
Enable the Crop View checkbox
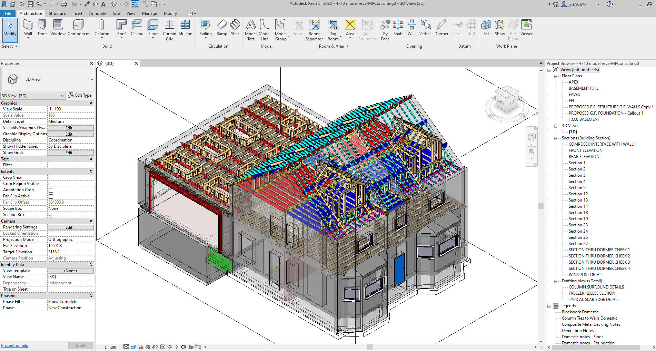pyautogui.click(x=51, y=178)
